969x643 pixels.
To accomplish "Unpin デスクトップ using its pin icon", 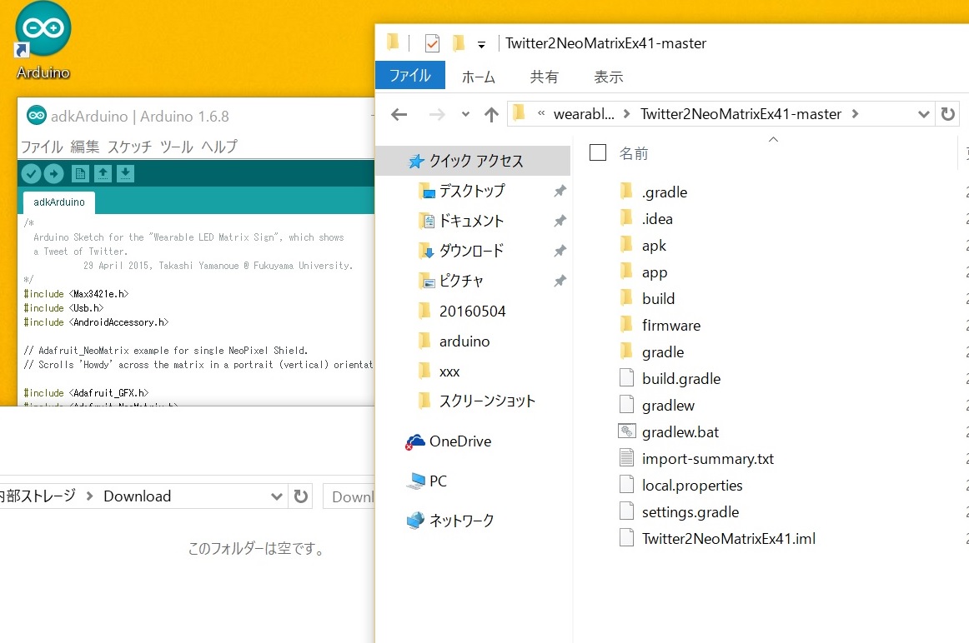I will click(x=560, y=192).
